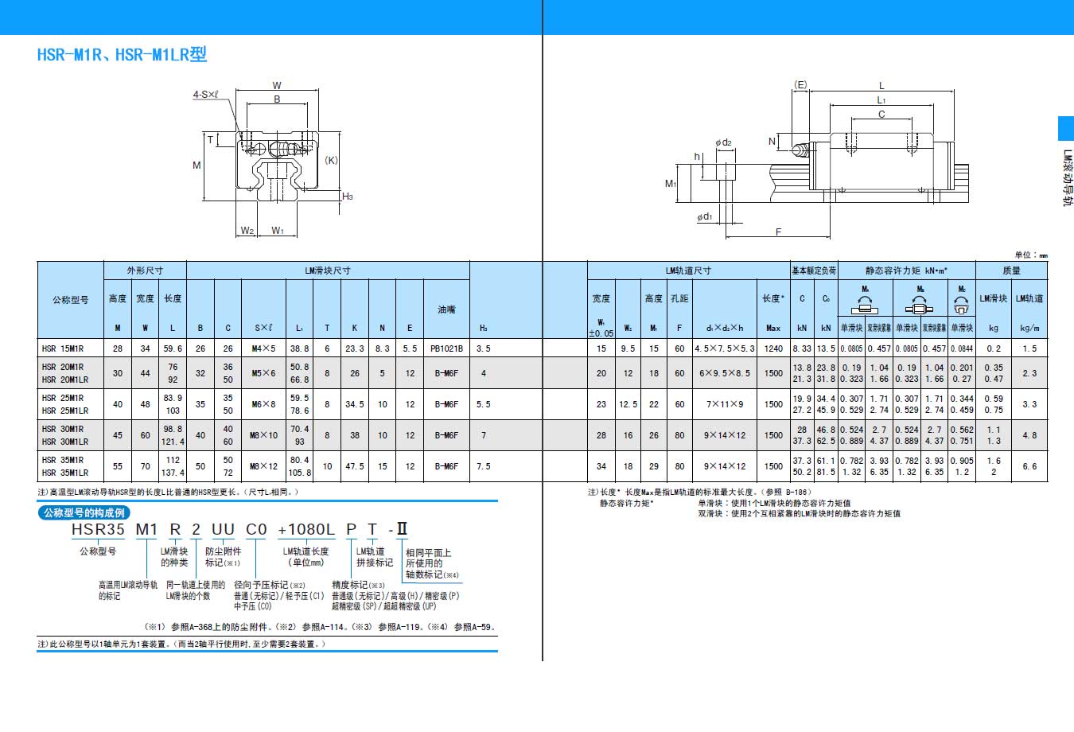
Task: Click the HSR 20M1R model label
Action: [x=62, y=367]
